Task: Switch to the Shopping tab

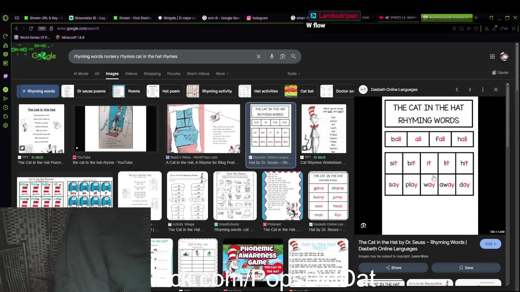Action: 152,74
